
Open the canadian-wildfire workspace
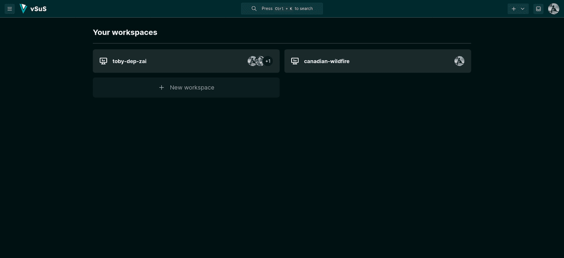(327, 61)
